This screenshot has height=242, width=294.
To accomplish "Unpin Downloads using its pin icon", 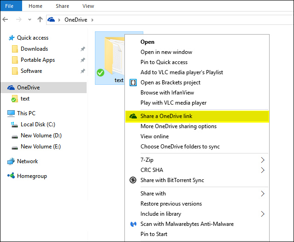I will point(82,49).
